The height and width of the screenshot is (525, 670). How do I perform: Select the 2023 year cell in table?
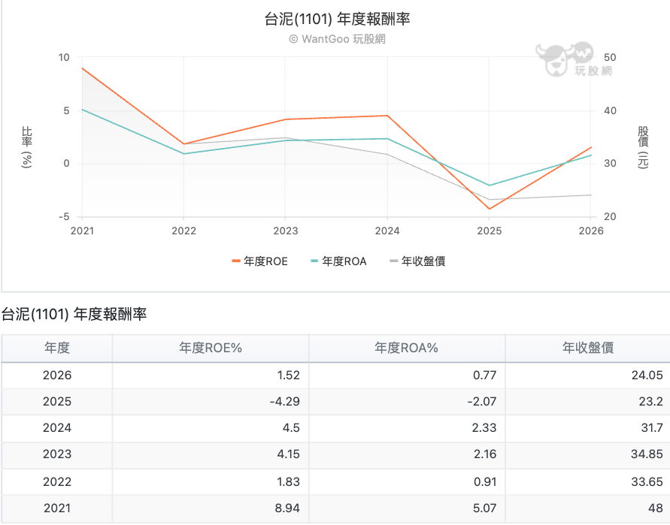(x=57, y=454)
